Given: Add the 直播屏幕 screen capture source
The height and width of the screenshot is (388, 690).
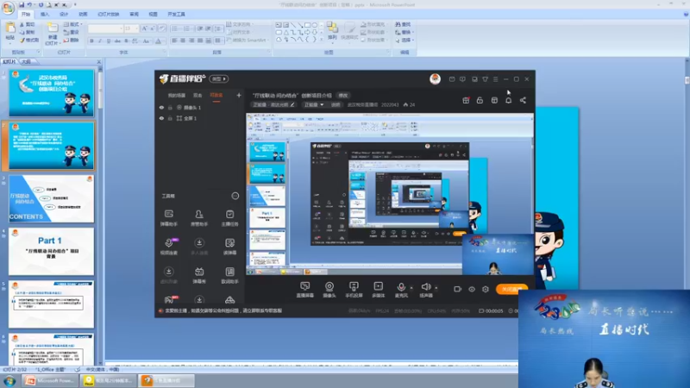Looking at the screenshot, I should 305,290.
